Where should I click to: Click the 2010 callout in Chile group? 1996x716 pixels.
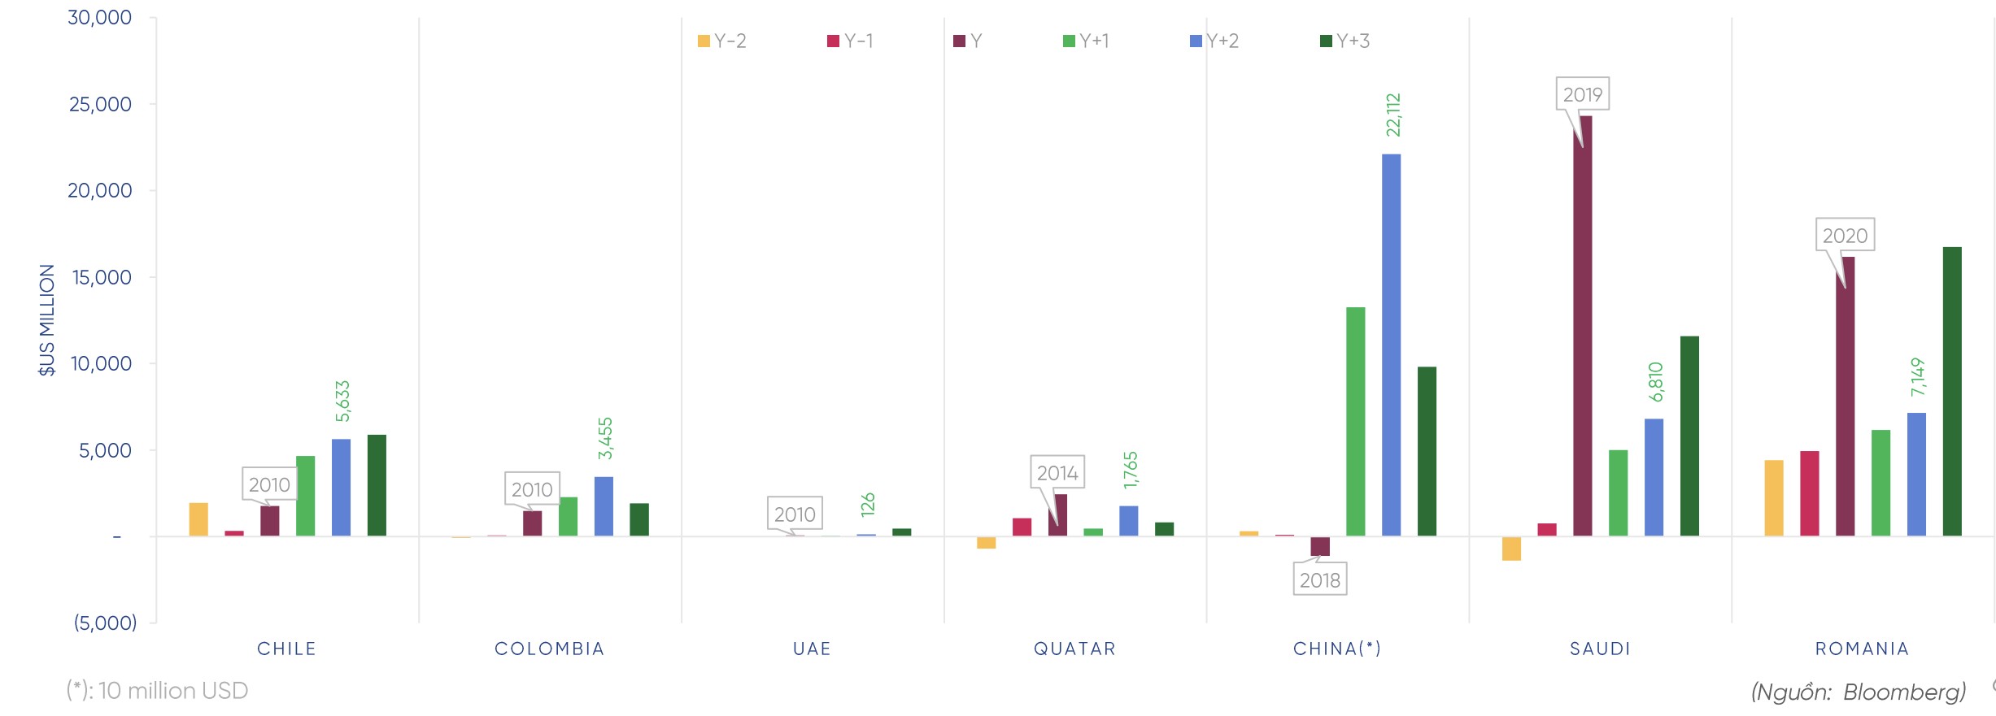[269, 484]
